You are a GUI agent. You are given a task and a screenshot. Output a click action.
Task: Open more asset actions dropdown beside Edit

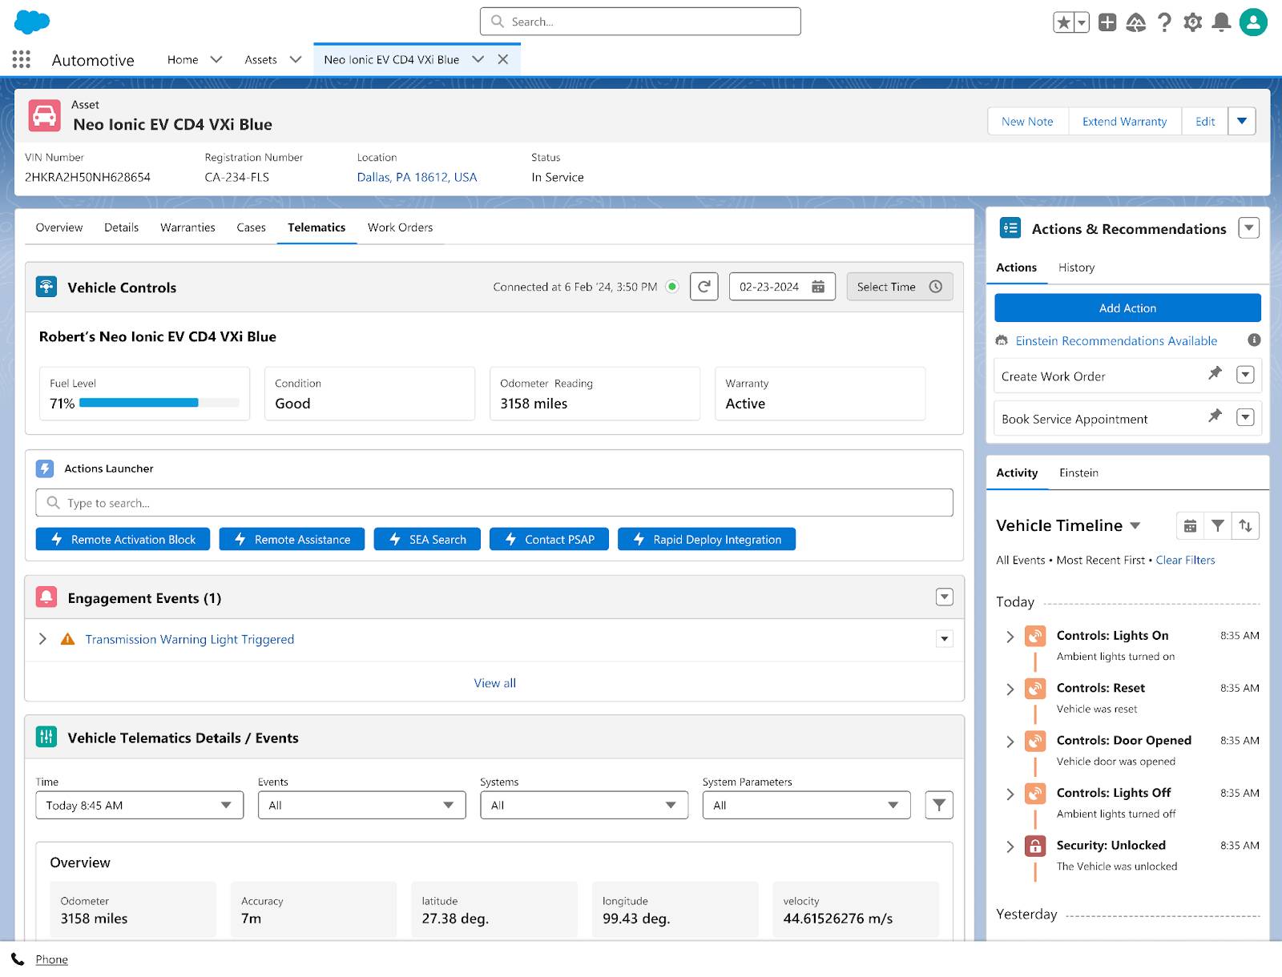1242,121
